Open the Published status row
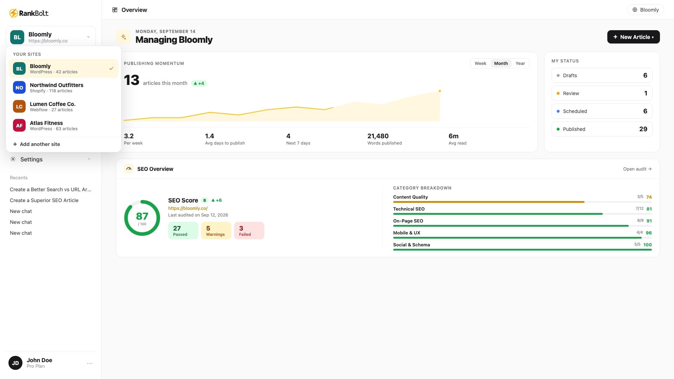674x379 pixels. click(602, 129)
